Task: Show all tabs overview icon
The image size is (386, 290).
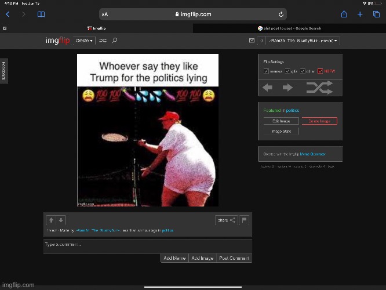Action: point(376,14)
